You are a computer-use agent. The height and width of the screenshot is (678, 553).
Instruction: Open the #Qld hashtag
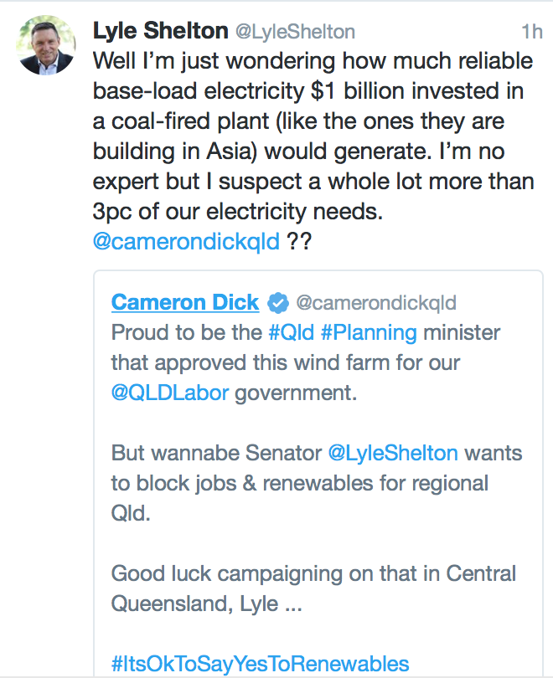(x=291, y=332)
